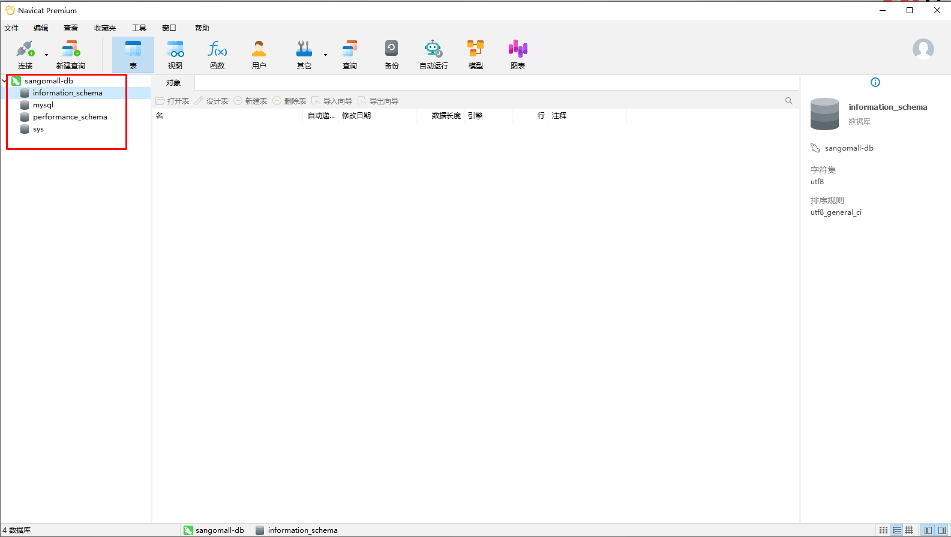Screen dimensions: 951x537
Task: Click the 用户 (User) toolbar icon
Action: [x=259, y=55]
